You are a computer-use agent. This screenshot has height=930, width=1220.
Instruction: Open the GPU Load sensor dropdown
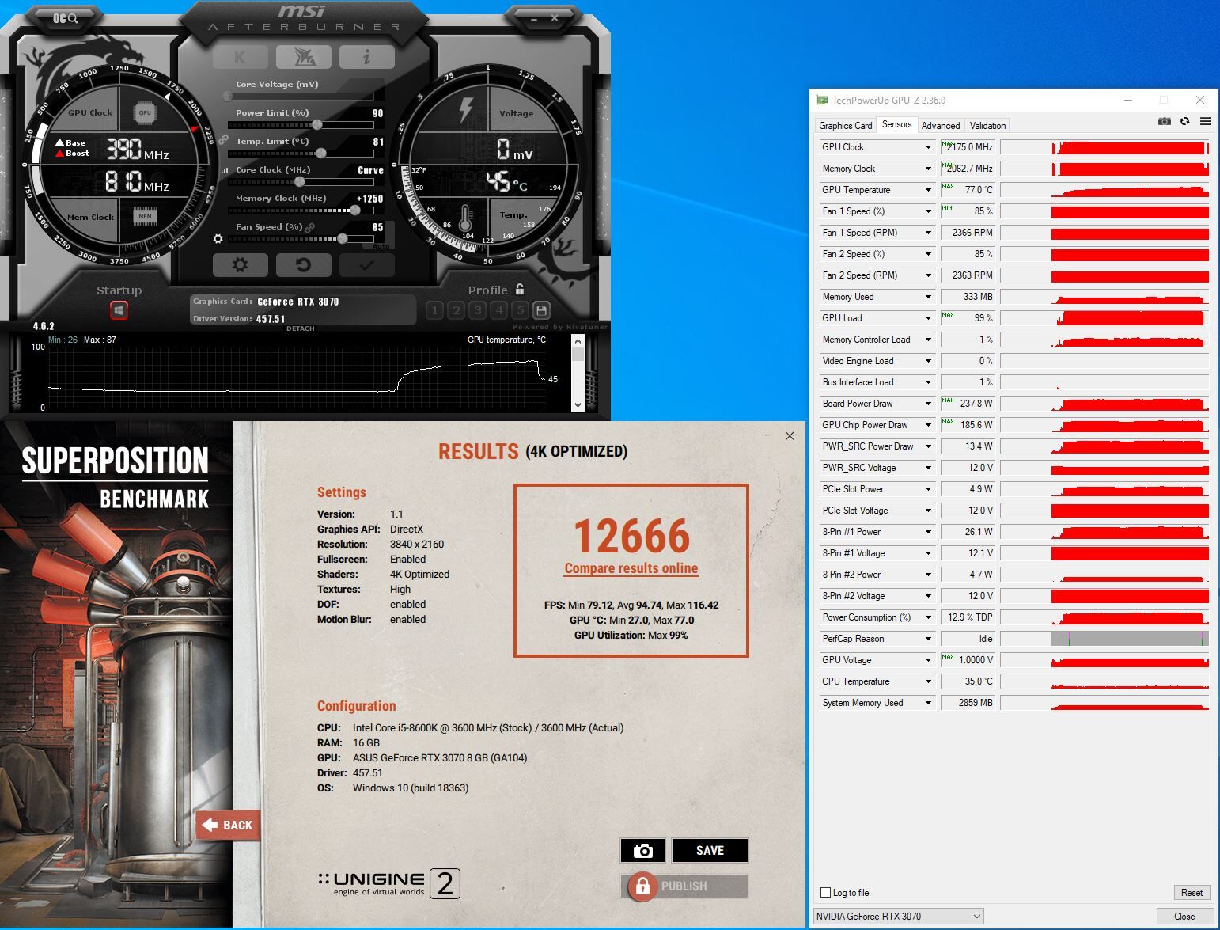coord(928,318)
